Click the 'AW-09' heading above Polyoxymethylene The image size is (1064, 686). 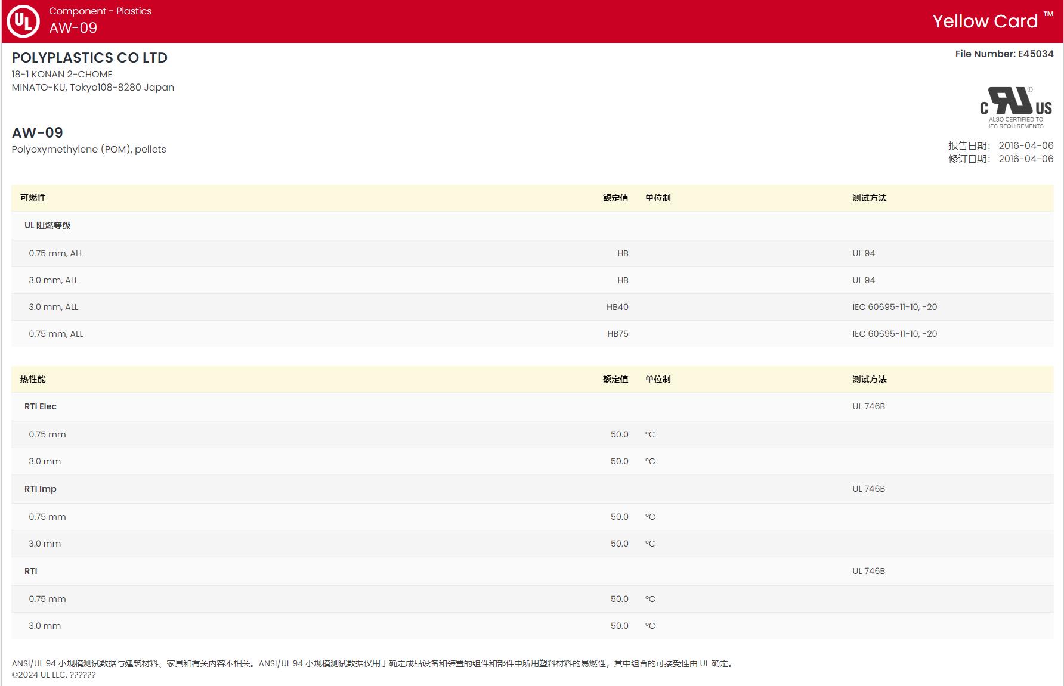(x=38, y=132)
